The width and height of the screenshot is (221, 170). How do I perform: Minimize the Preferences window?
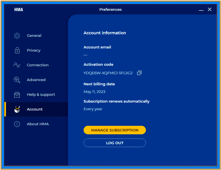click(201, 10)
